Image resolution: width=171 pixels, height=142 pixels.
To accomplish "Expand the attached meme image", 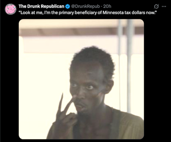I will [81, 79].
